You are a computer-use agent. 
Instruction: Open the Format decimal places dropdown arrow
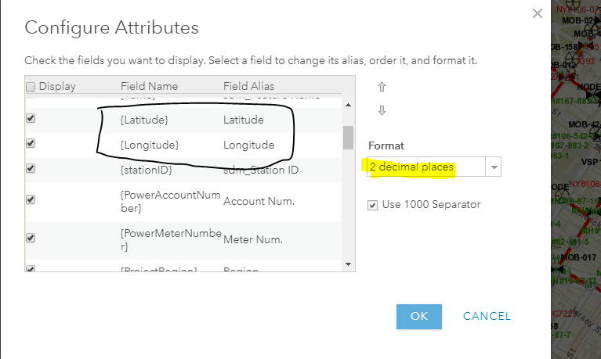tap(494, 167)
